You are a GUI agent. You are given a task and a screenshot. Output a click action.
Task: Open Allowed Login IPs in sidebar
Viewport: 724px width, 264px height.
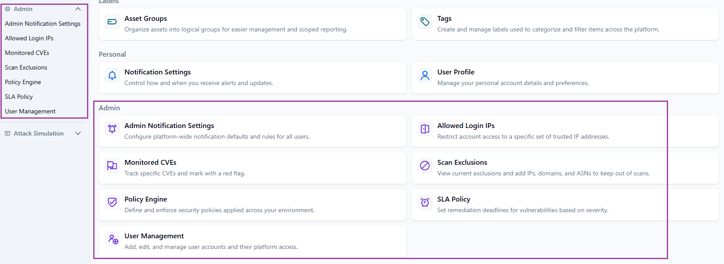click(29, 38)
